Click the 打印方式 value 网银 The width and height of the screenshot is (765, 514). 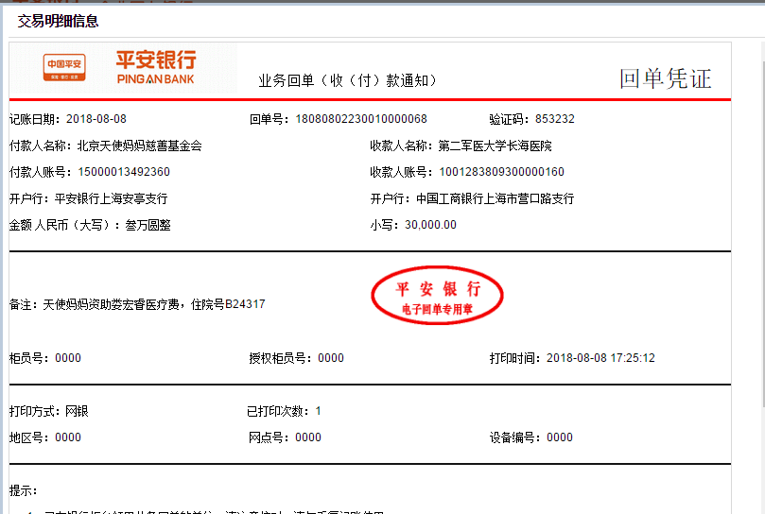(x=77, y=411)
